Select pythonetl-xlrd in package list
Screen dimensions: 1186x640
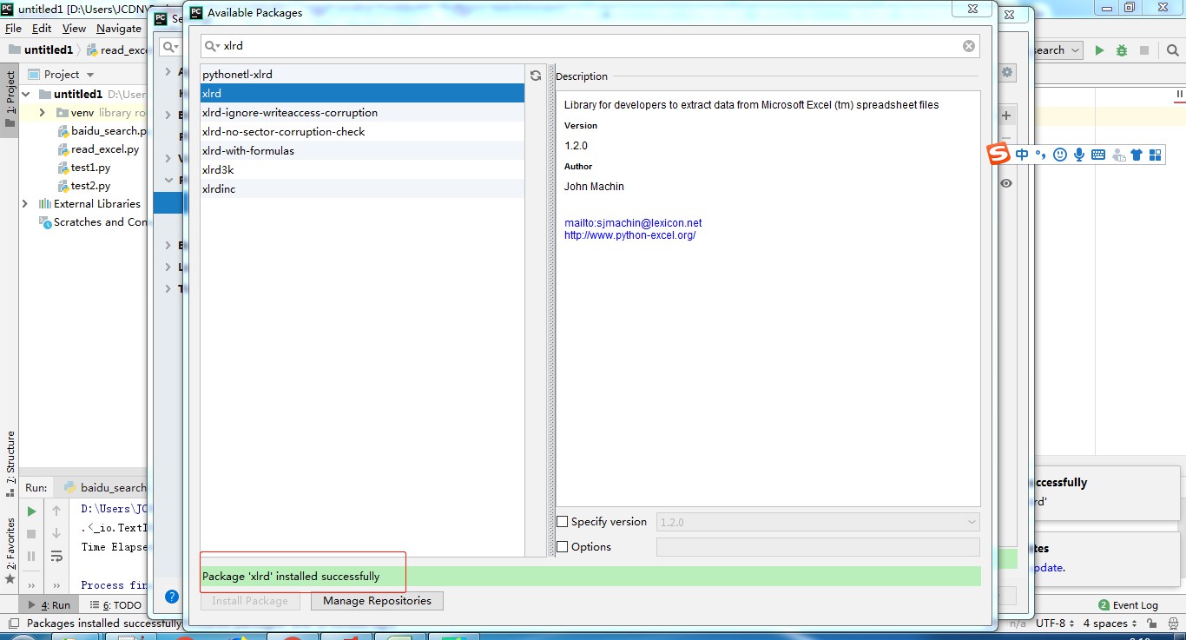[x=362, y=75]
